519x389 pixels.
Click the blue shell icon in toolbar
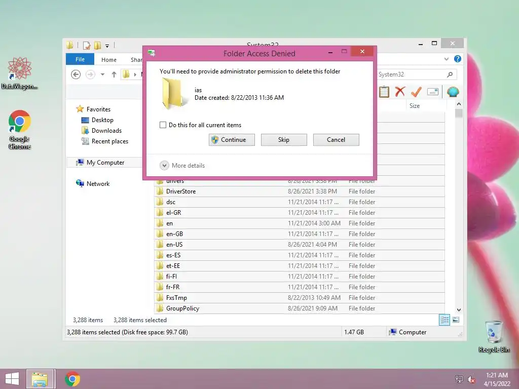pyautogui.click(x=453, y=92)
